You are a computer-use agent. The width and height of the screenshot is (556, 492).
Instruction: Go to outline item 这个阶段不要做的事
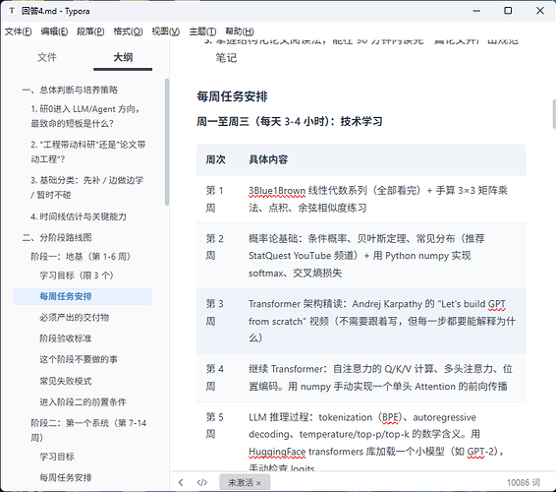click(78, 359)
